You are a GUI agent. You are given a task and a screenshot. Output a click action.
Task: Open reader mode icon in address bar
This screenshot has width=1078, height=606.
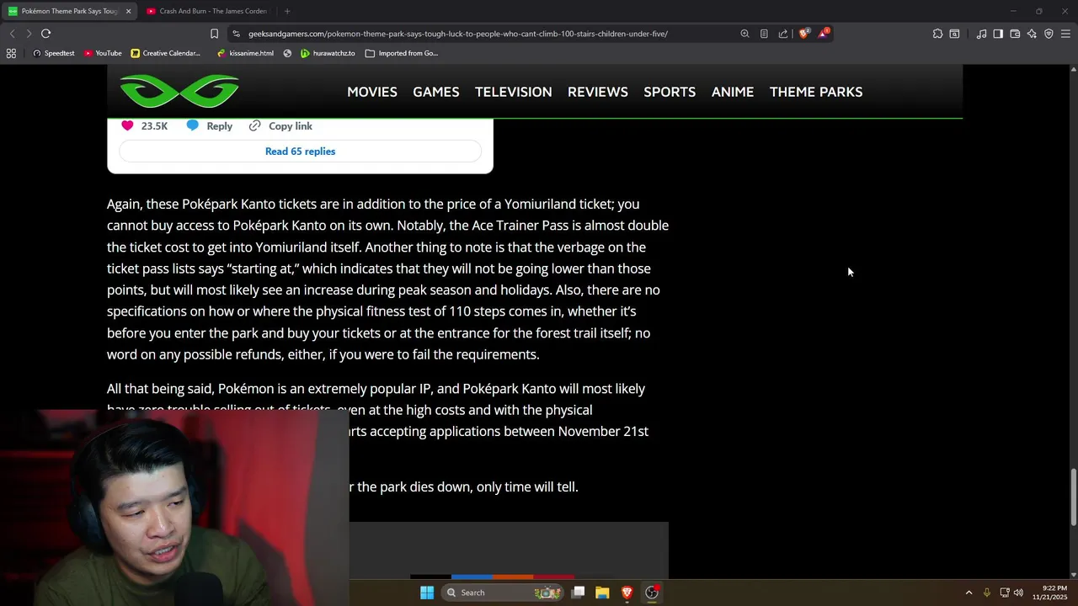click(x=764, y=34)
